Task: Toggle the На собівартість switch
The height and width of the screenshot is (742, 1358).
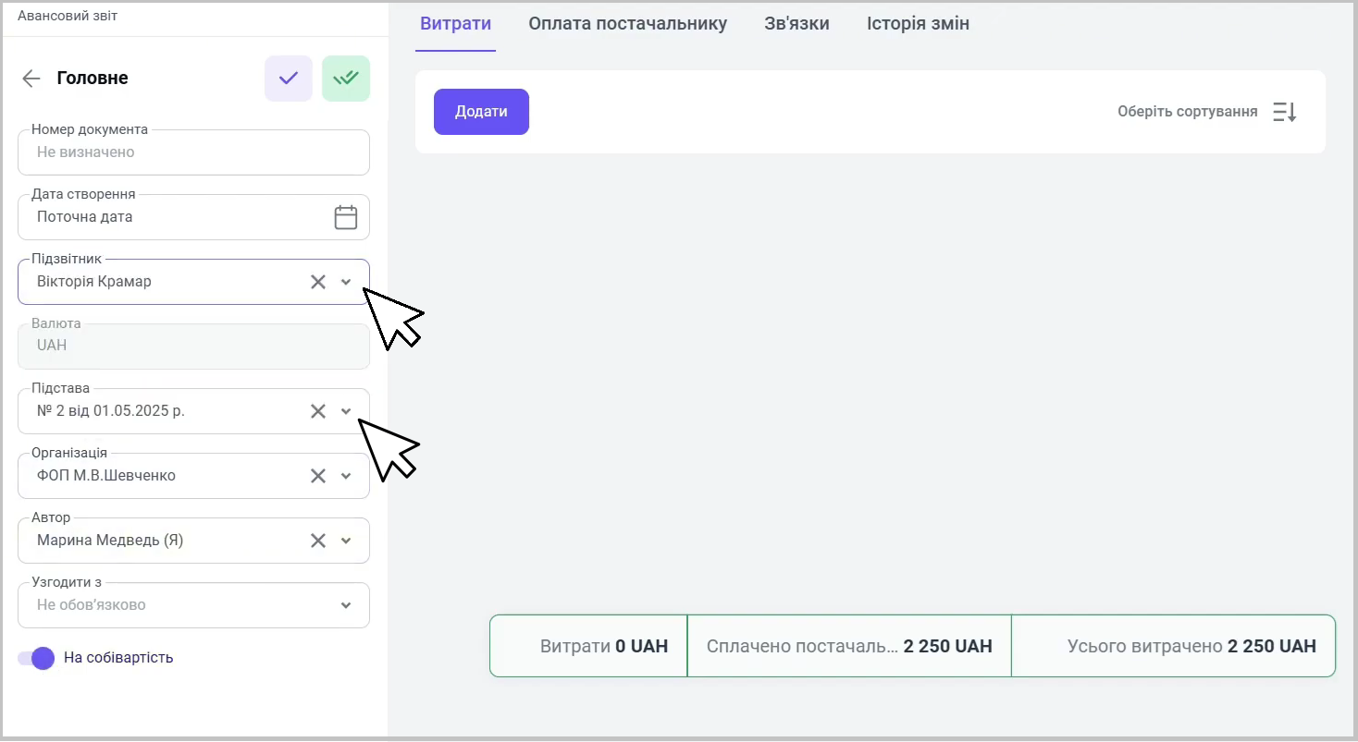Action: pyautogui.click(x=38, y=658)
